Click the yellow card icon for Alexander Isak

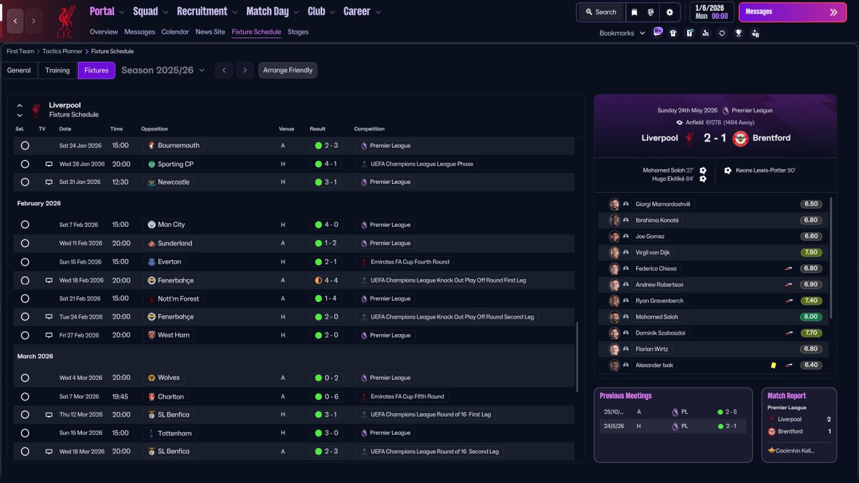tap(773, 365)
